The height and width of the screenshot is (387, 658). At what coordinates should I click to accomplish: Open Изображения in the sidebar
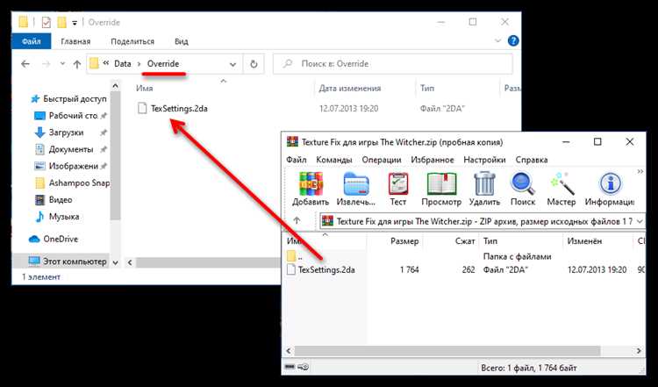tap(69, 166)
